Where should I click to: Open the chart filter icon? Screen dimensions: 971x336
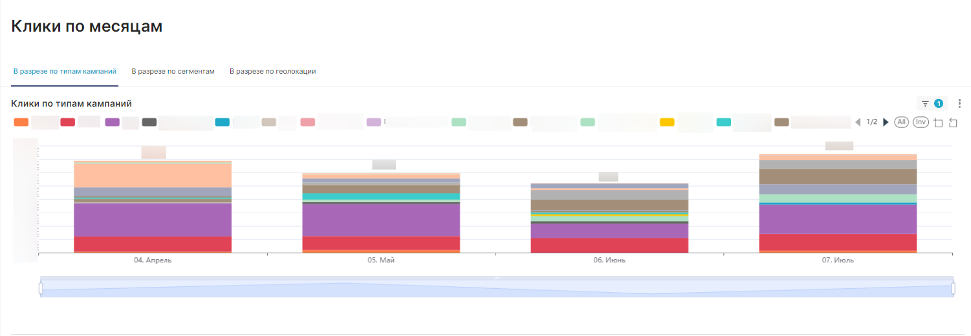925,103
